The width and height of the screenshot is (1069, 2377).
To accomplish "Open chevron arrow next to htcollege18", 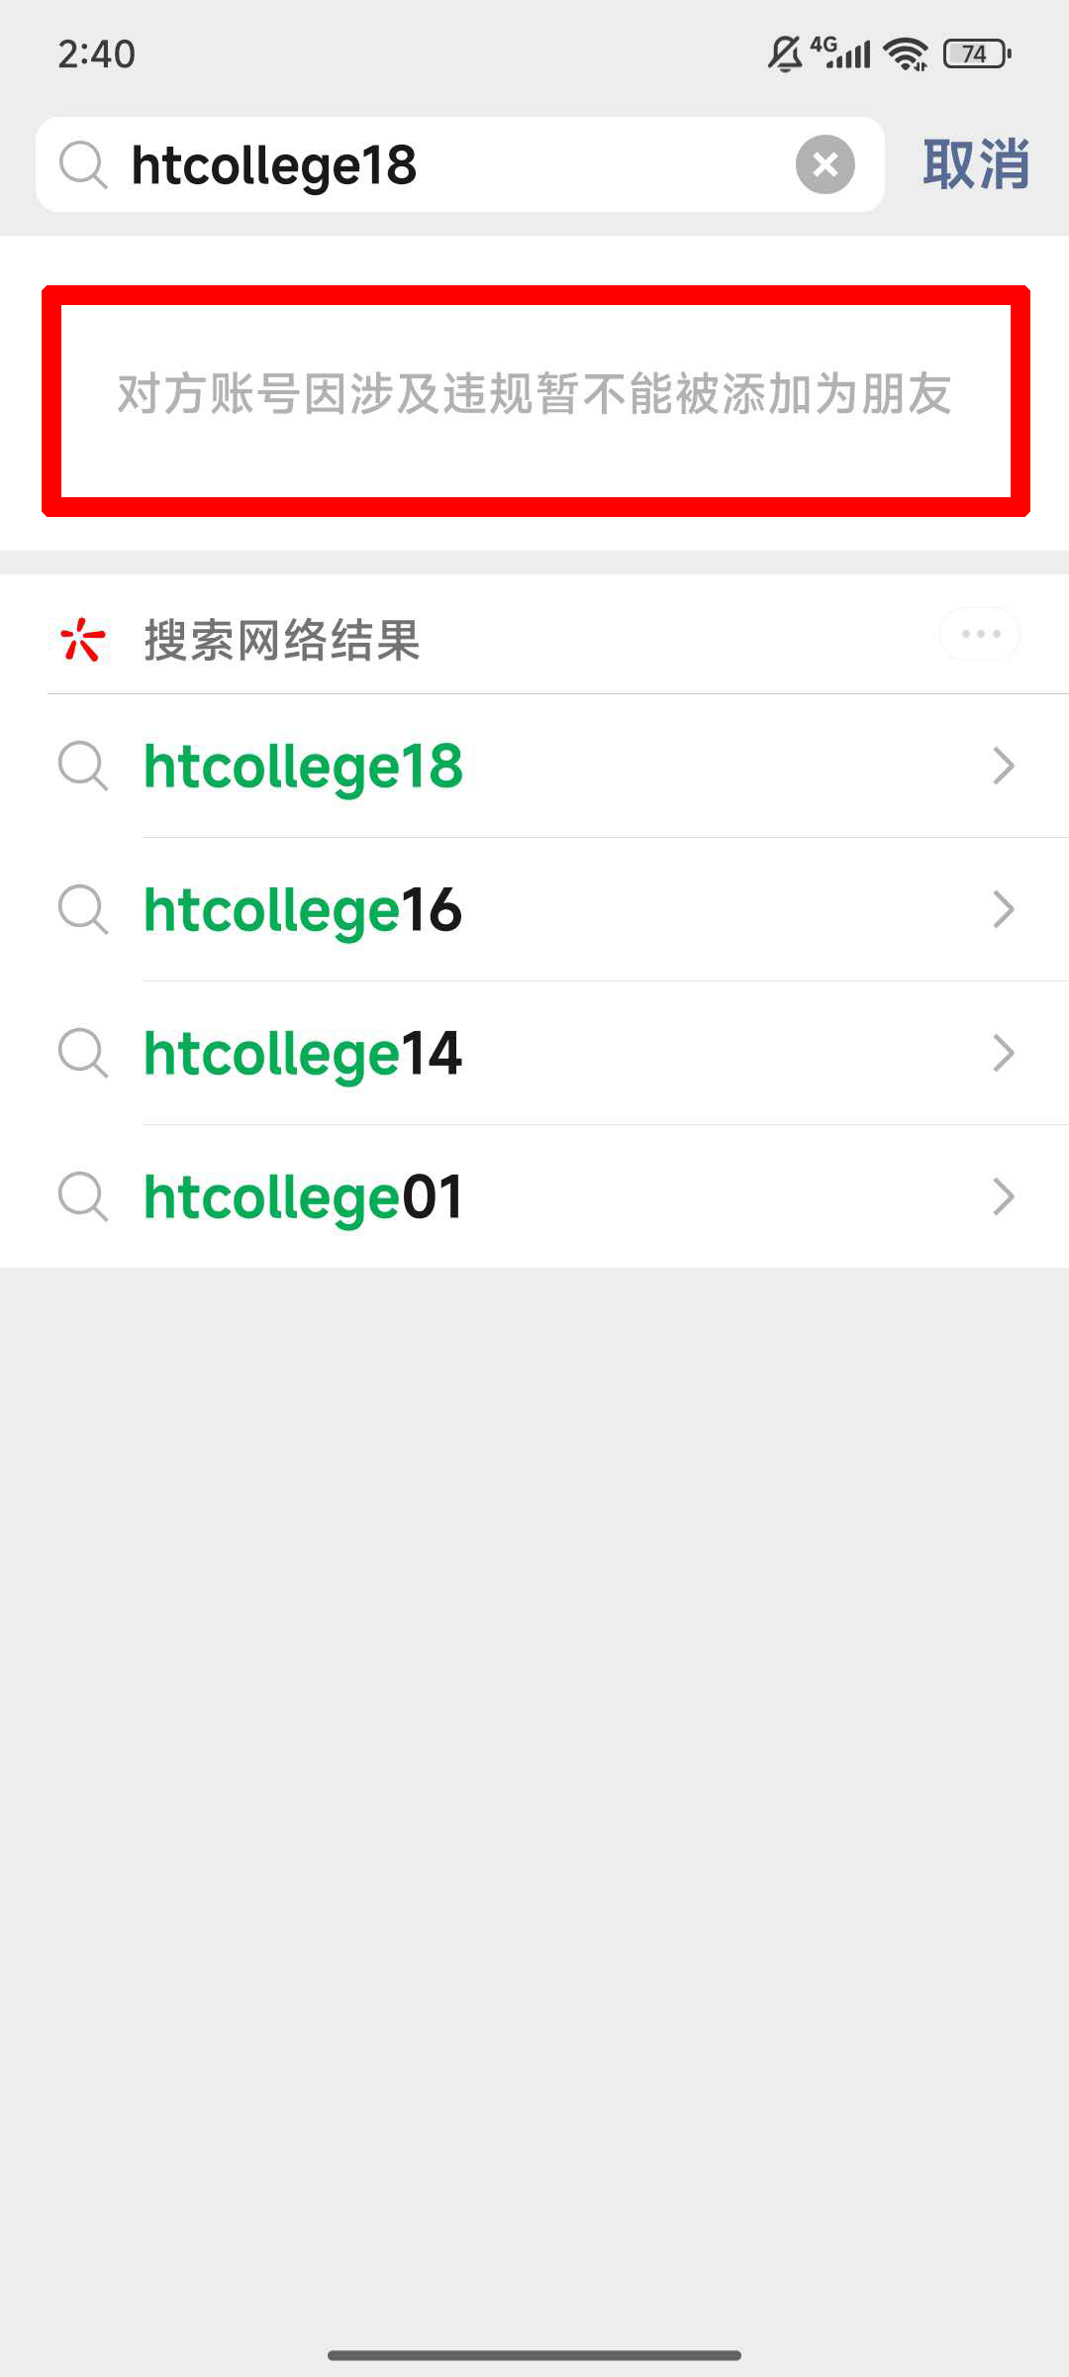I will (x=1004, y=766).
